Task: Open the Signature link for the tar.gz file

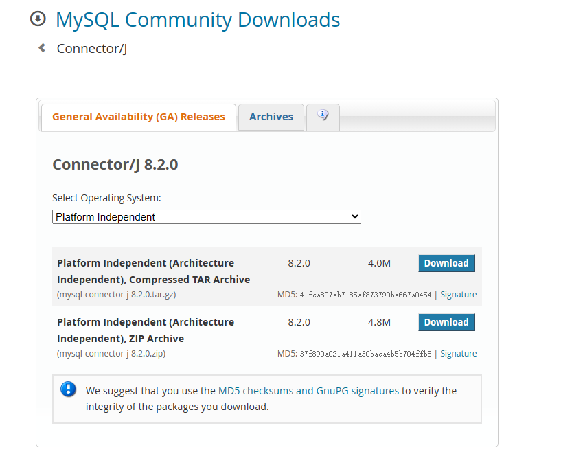Action: pos(458,295)
